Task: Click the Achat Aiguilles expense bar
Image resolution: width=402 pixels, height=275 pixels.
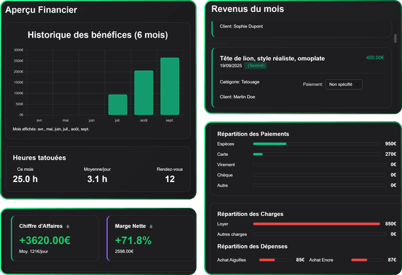Action: click(276, 259)
